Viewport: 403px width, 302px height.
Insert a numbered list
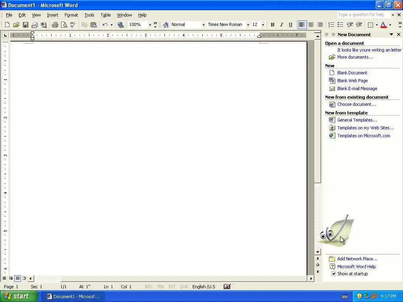click(x=331, y=25)
